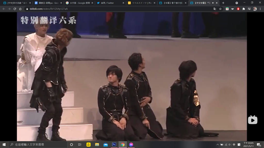Open the clock and calendar flyout
This screenshot has height=148, width=264.
(248, 144)
